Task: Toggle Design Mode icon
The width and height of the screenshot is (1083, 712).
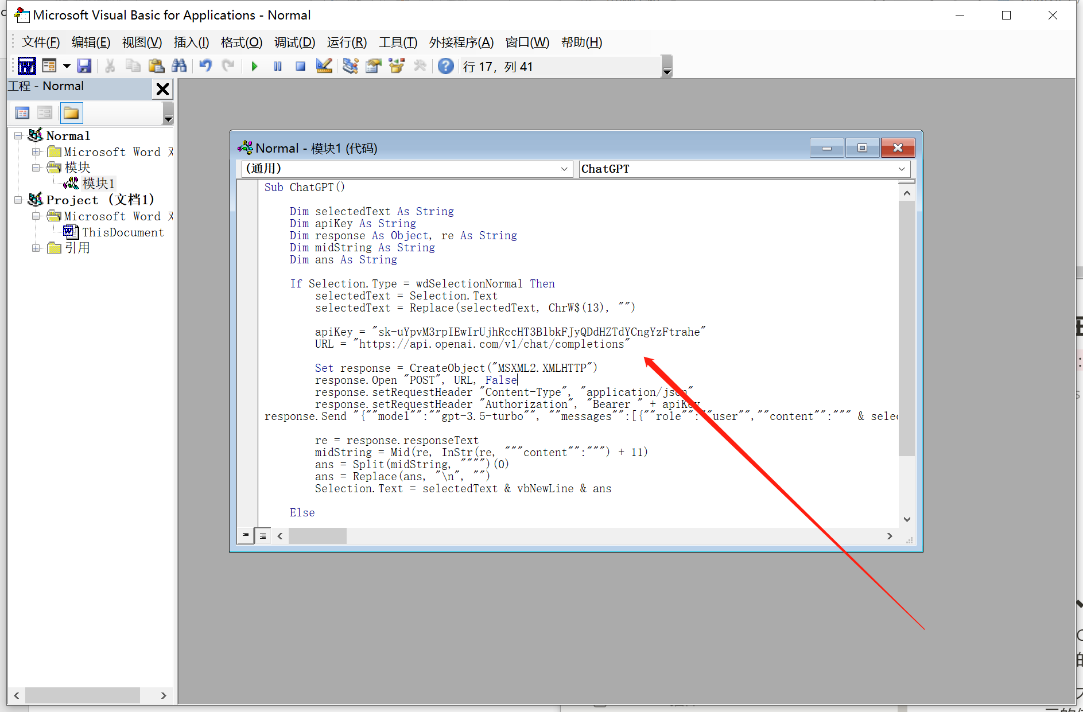Action: 324,67
